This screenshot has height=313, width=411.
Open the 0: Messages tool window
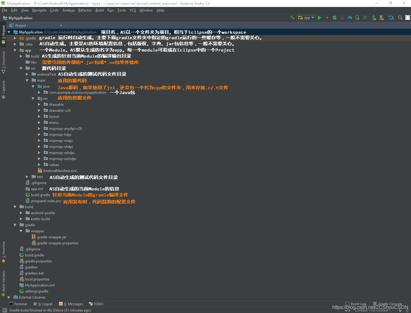[71, 304]
